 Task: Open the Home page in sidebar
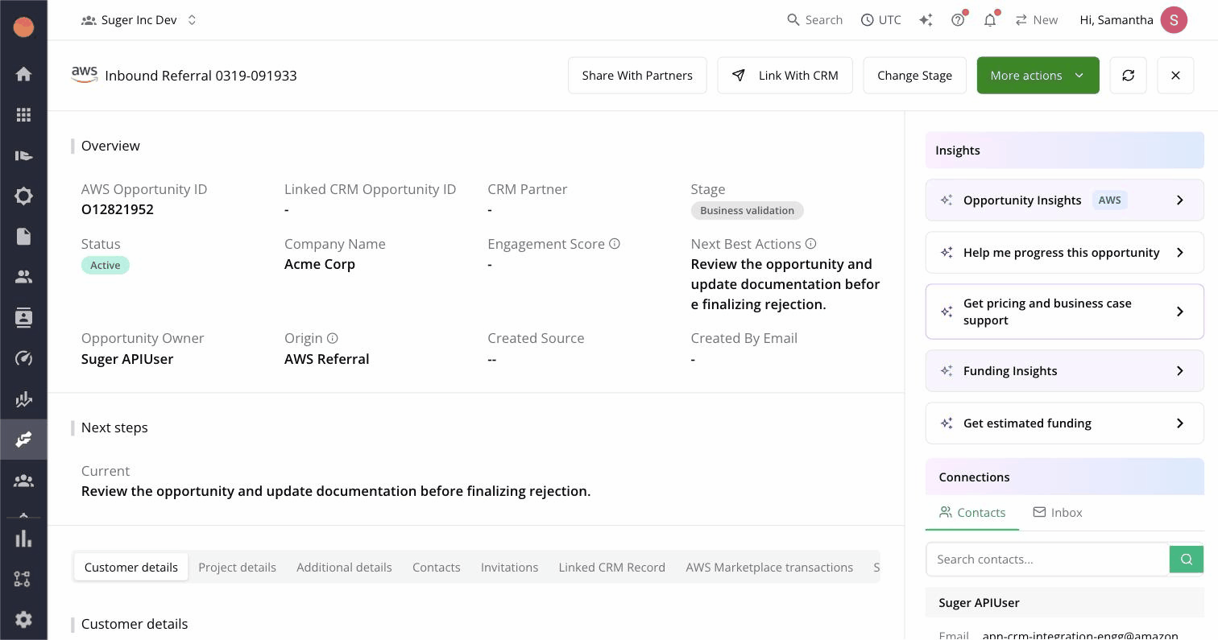23,74
